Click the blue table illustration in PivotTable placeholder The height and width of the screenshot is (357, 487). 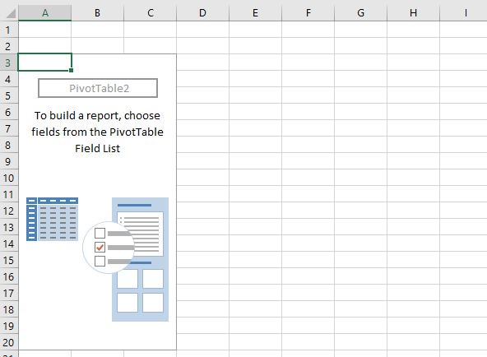[52, 219]
